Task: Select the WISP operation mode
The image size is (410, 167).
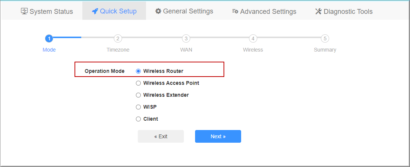Action: click(138, 107)
